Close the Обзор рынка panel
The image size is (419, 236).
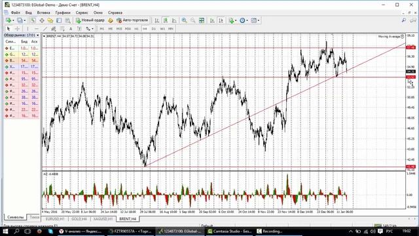click(x=38, y=35)
